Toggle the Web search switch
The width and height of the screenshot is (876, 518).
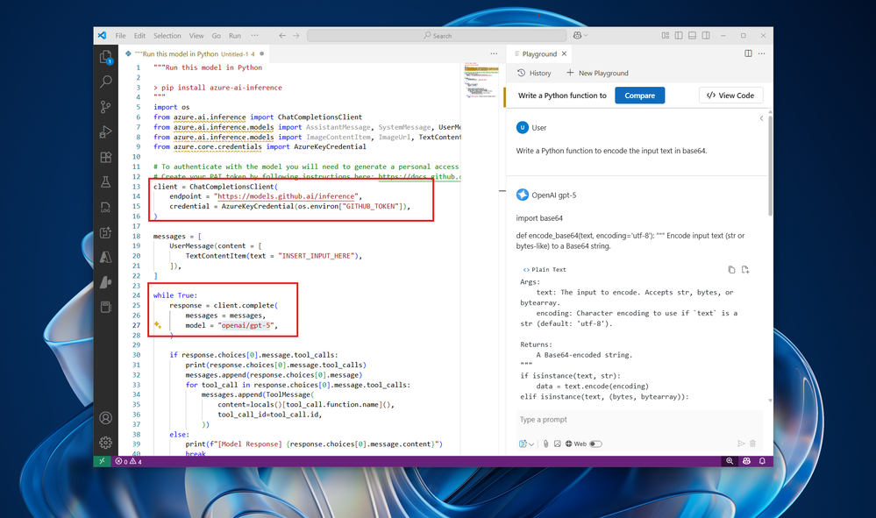pyautogui.click(x=595, y=443)
